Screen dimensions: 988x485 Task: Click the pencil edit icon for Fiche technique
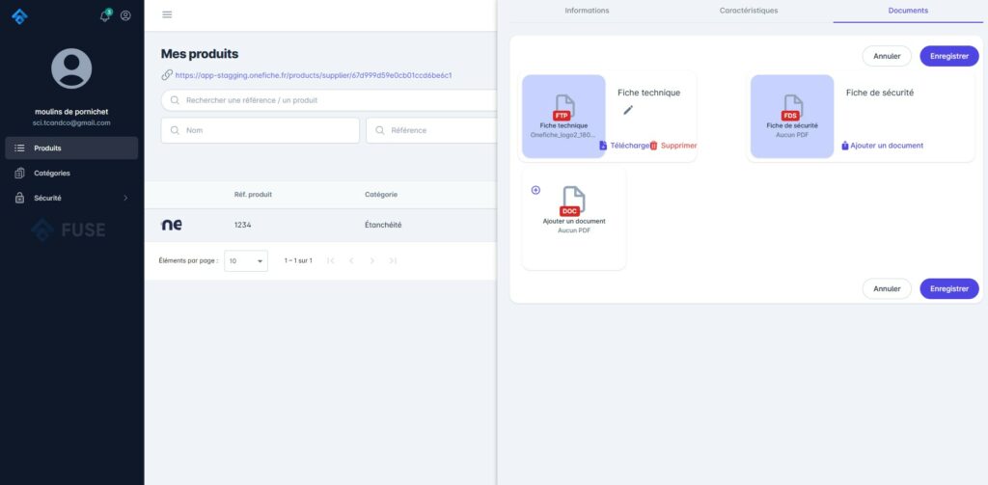tap(628, 110)
